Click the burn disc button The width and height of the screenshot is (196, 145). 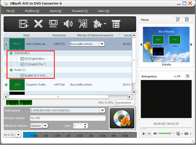[122, 118]
